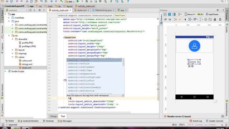Open Preview panel gear settings

[218, 10]
